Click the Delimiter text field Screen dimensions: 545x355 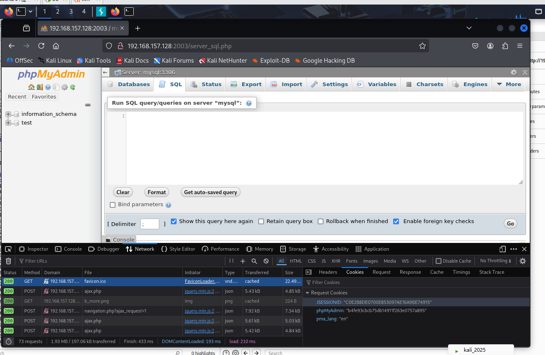point(150,224)
